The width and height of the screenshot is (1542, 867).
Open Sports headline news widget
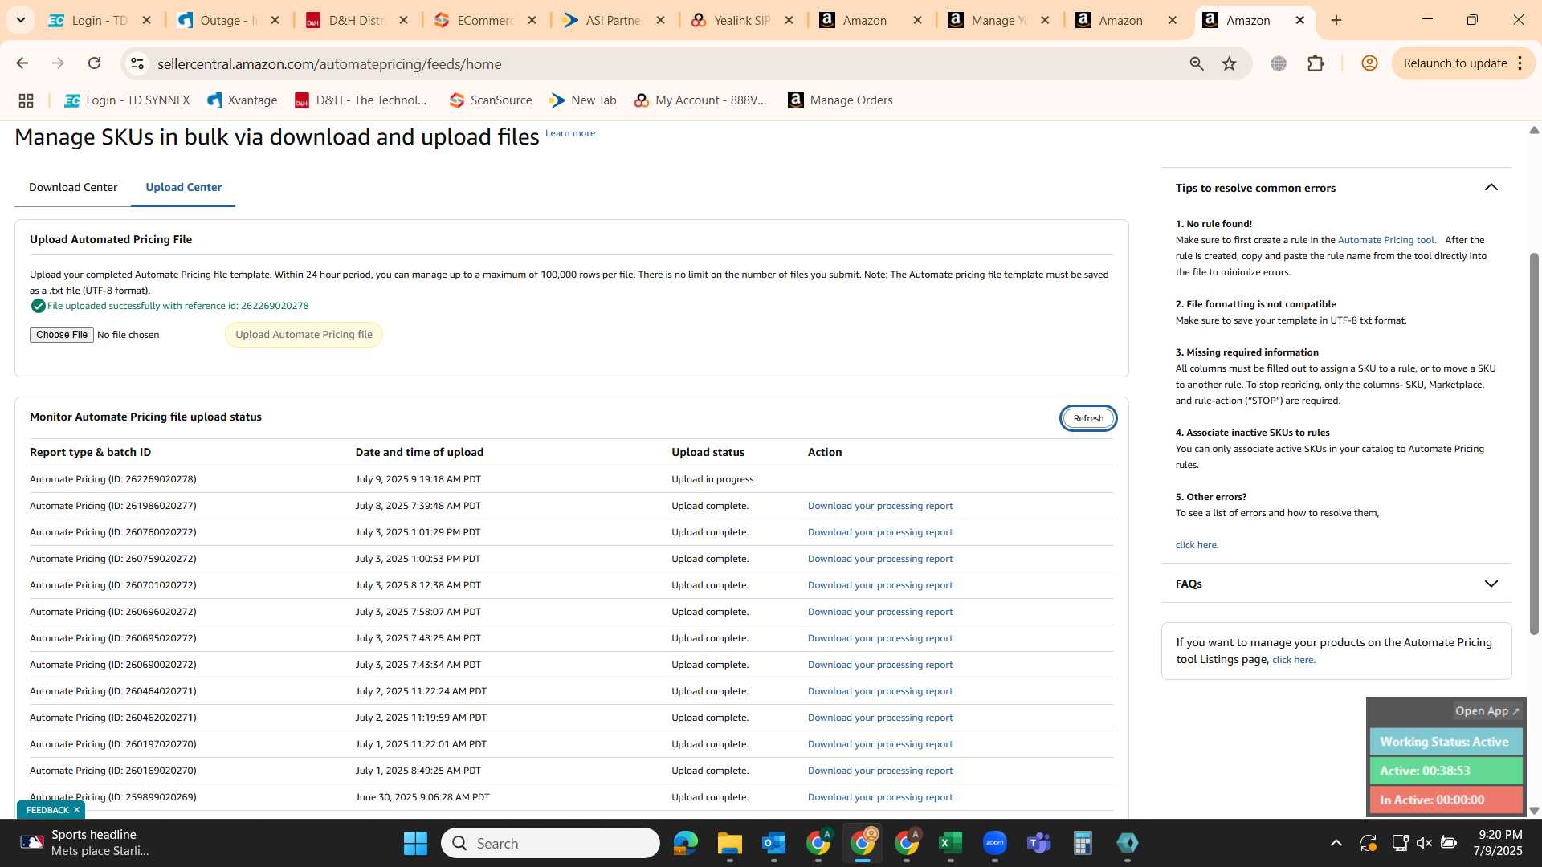pos(84,843)
